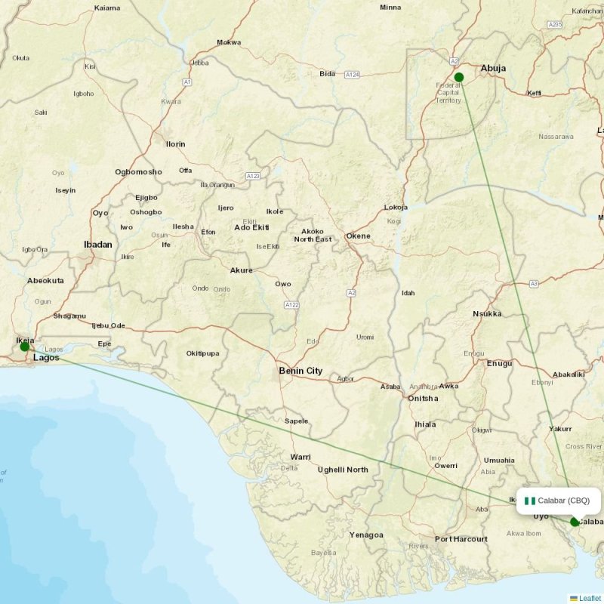Click the A123 road shield
This screenshot has height=604, width=604.
coord(253,176)
